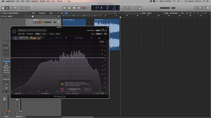
Task: Click the Play button in the transport
Action: [x=79, y=8]
